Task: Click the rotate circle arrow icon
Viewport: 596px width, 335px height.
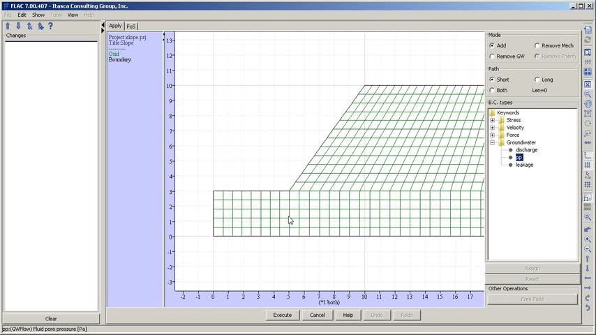Action: pos(588,124)
